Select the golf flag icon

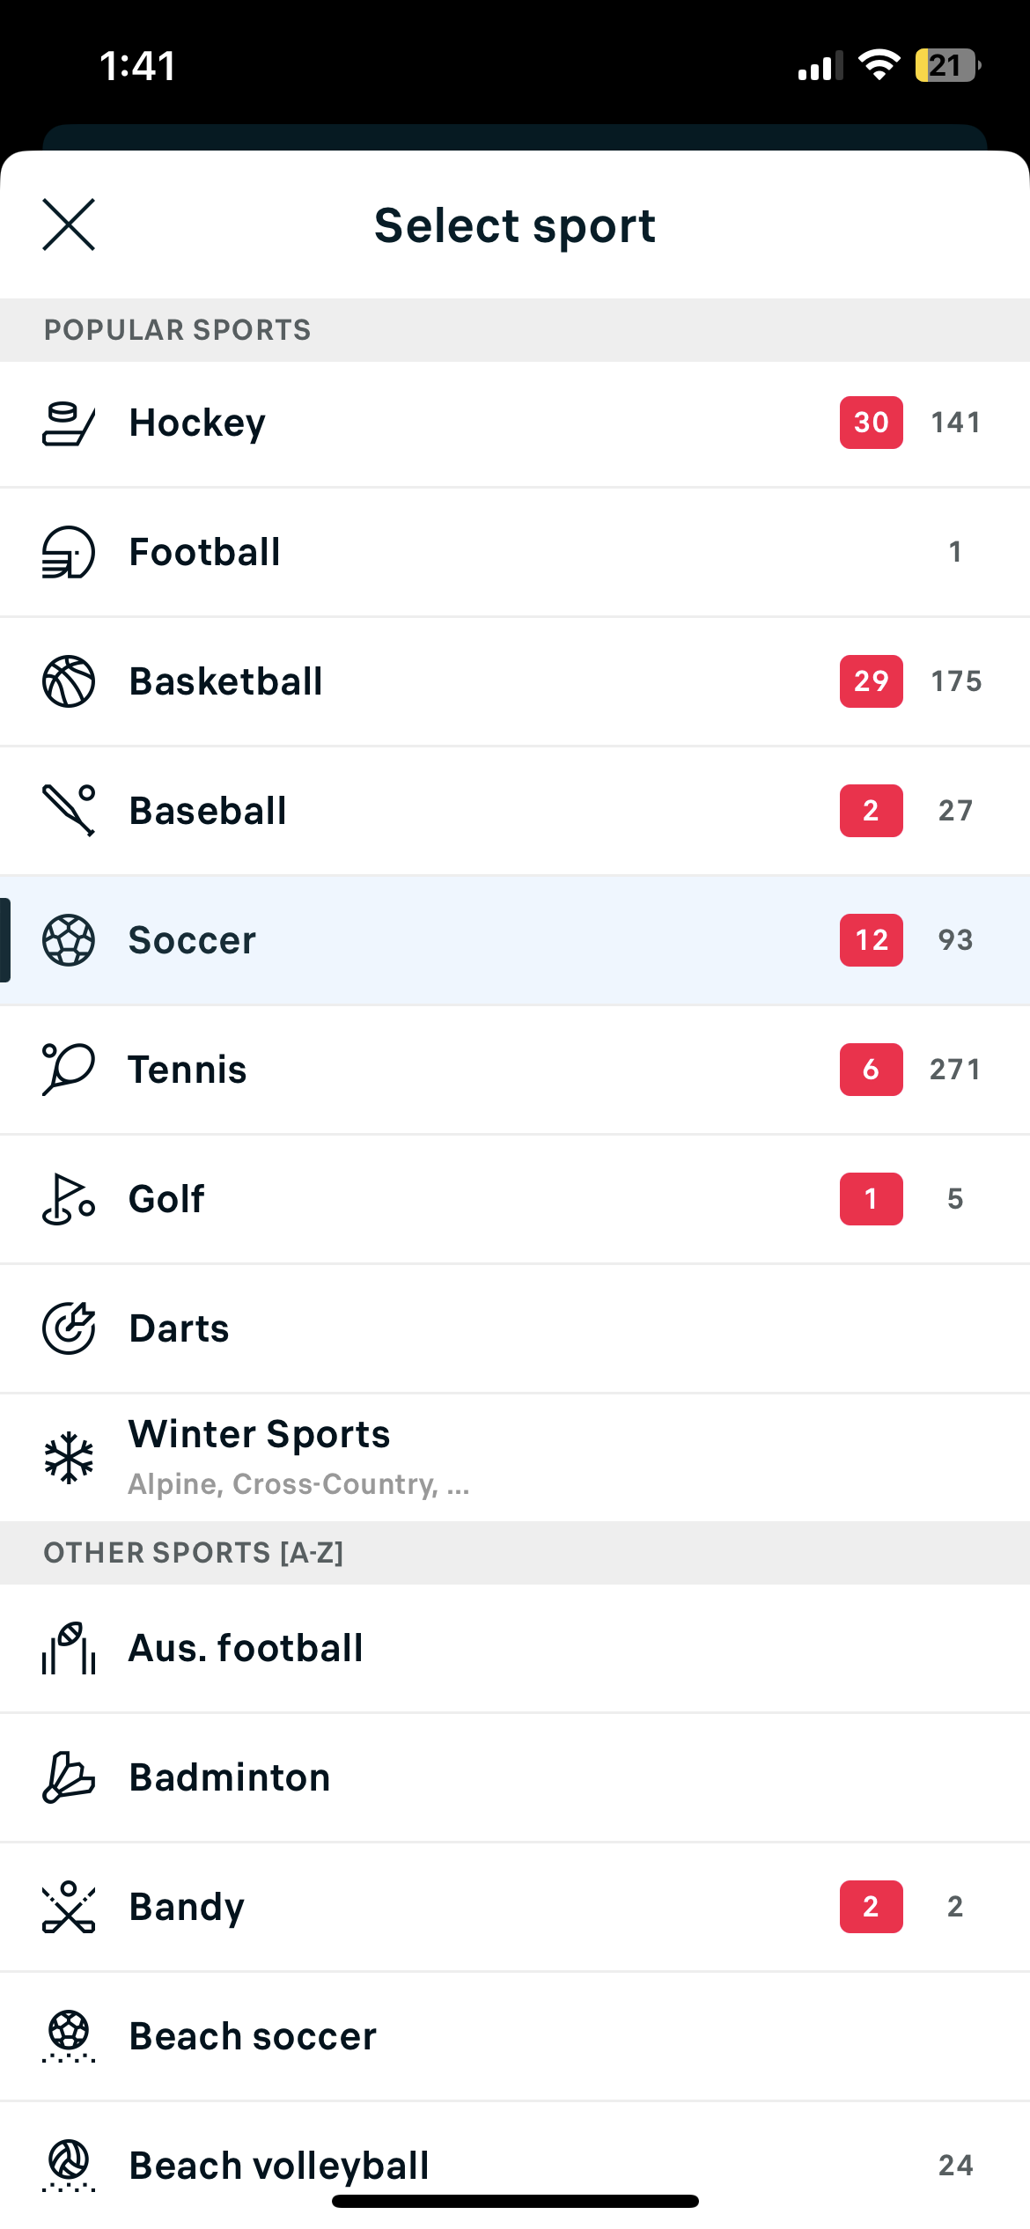pos(68,1199)
